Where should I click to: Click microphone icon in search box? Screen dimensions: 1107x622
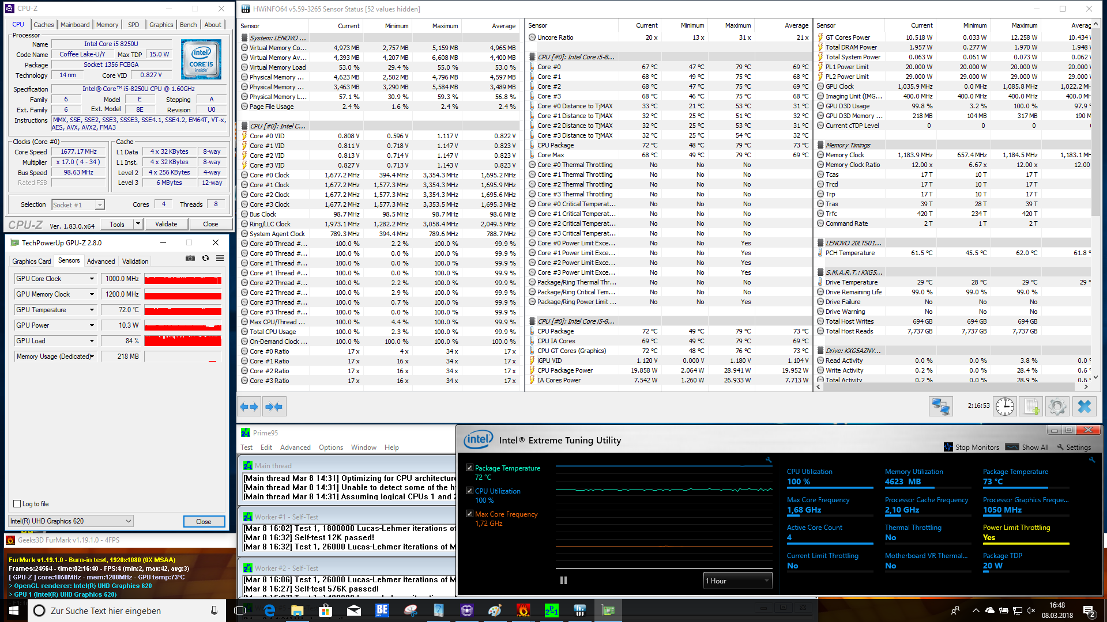click(214, 610)
